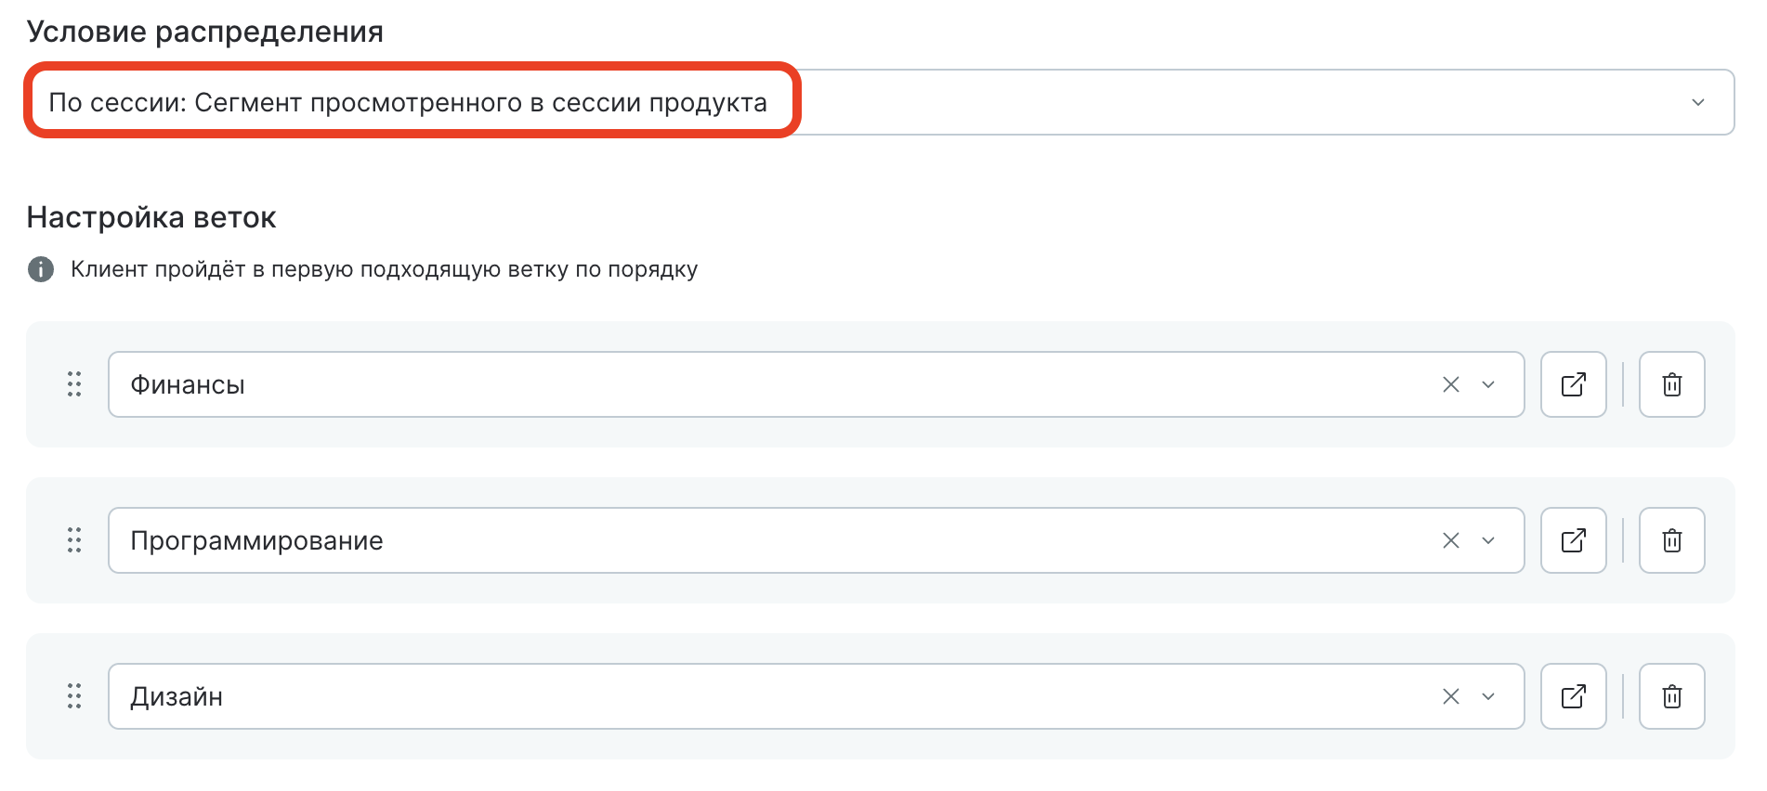Select the 'По сессии' distribution condition field

pyautogui.click(x=409, y=102)
